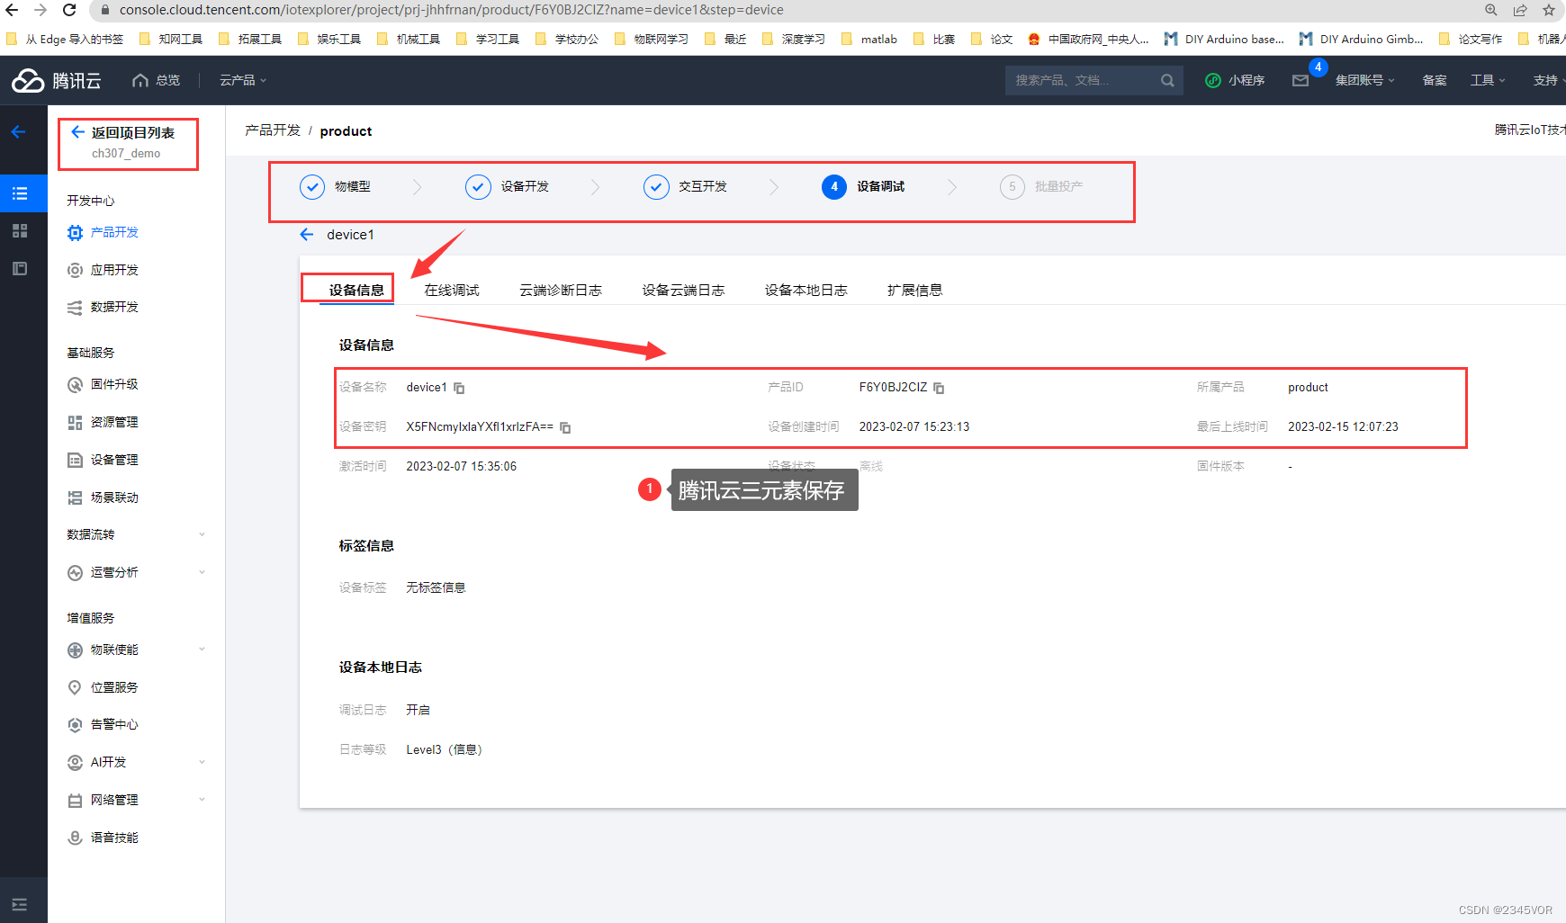Switch to the 设备信息 tab
The image size is (1566, 923).
point(356,290)
